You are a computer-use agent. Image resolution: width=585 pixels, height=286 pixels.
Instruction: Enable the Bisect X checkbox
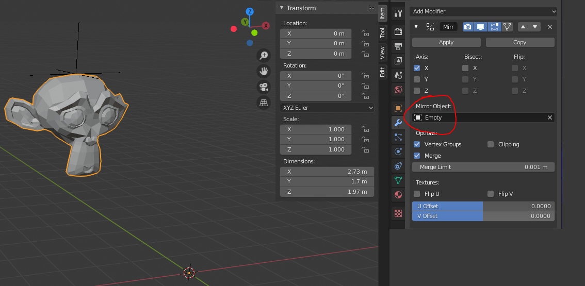pos(465,68)
